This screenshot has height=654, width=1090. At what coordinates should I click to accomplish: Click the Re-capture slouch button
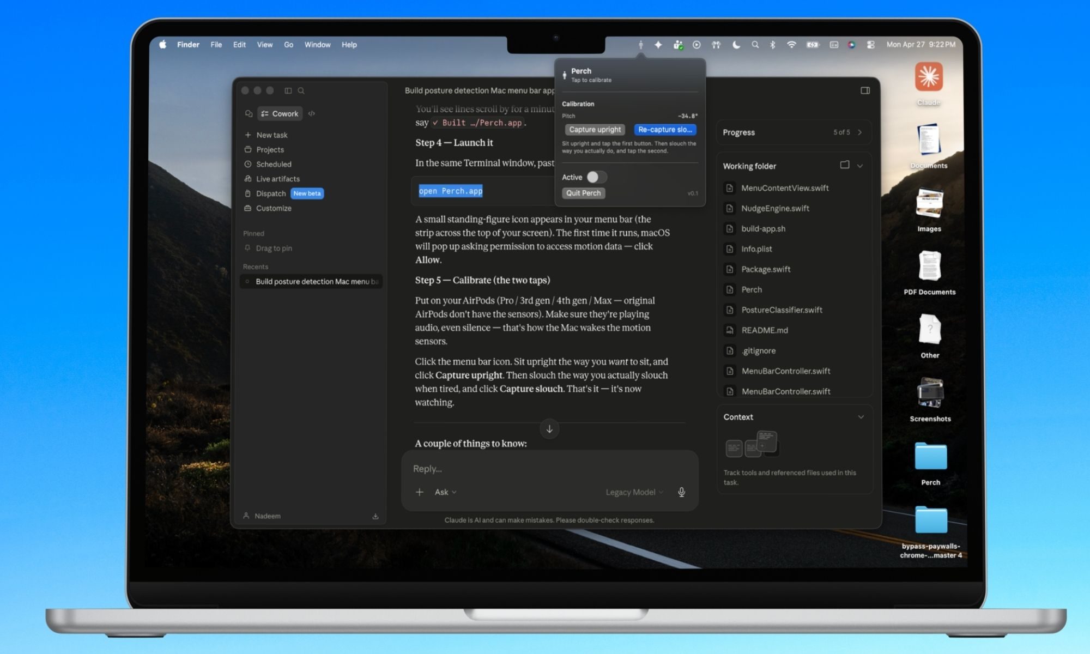[x=665, y=130]
